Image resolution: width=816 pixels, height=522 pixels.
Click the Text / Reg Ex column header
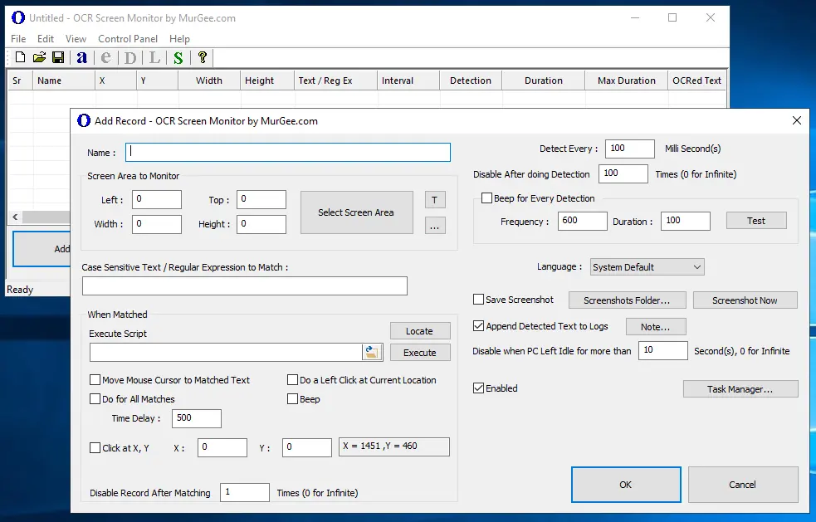pyautogui.click(x=335, y=80)
